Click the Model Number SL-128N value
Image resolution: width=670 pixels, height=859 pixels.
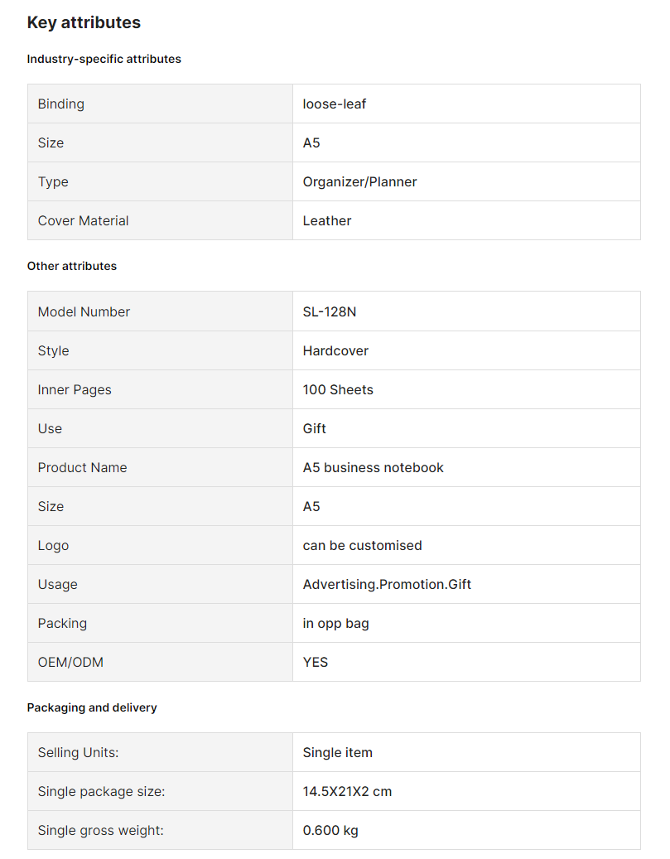click(330, 311)
